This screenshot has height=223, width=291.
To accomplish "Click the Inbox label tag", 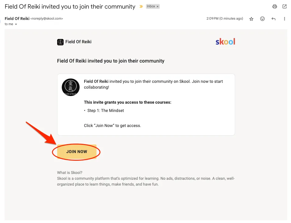I will pyautogui.click(x=151, y=6).
